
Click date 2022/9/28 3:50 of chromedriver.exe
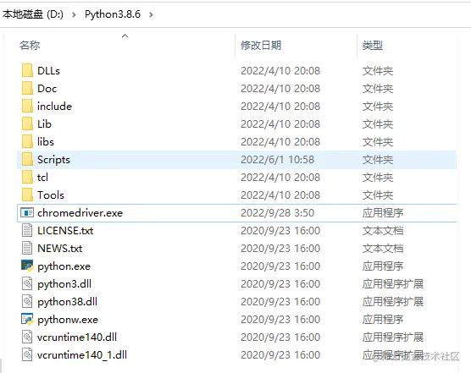pos(277,213)
